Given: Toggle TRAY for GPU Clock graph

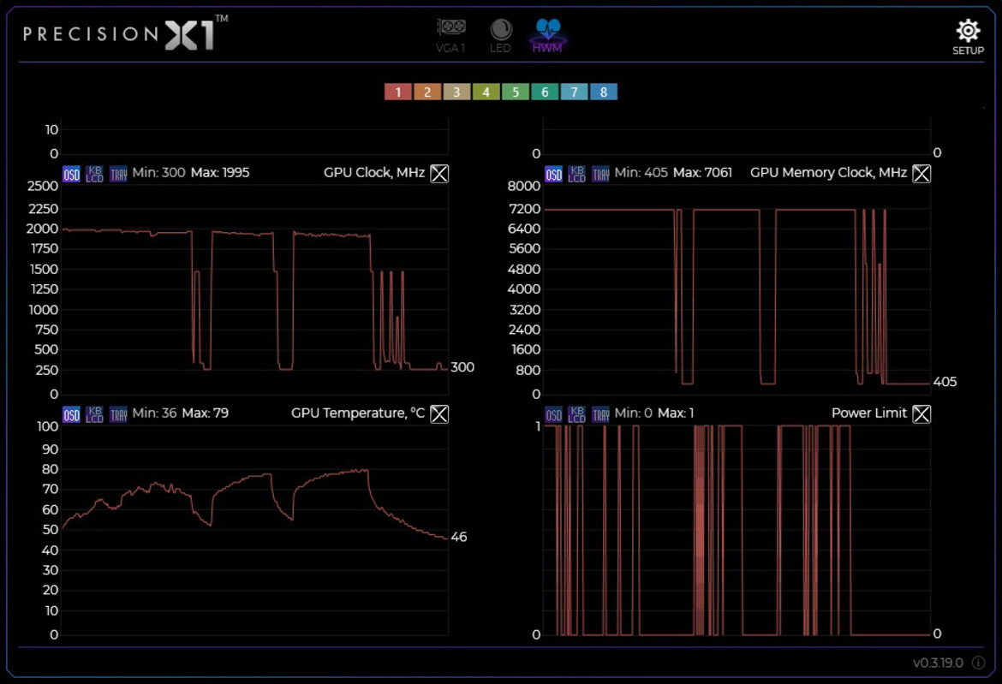Looking at the screenshot, I should [x=118, y=174].
